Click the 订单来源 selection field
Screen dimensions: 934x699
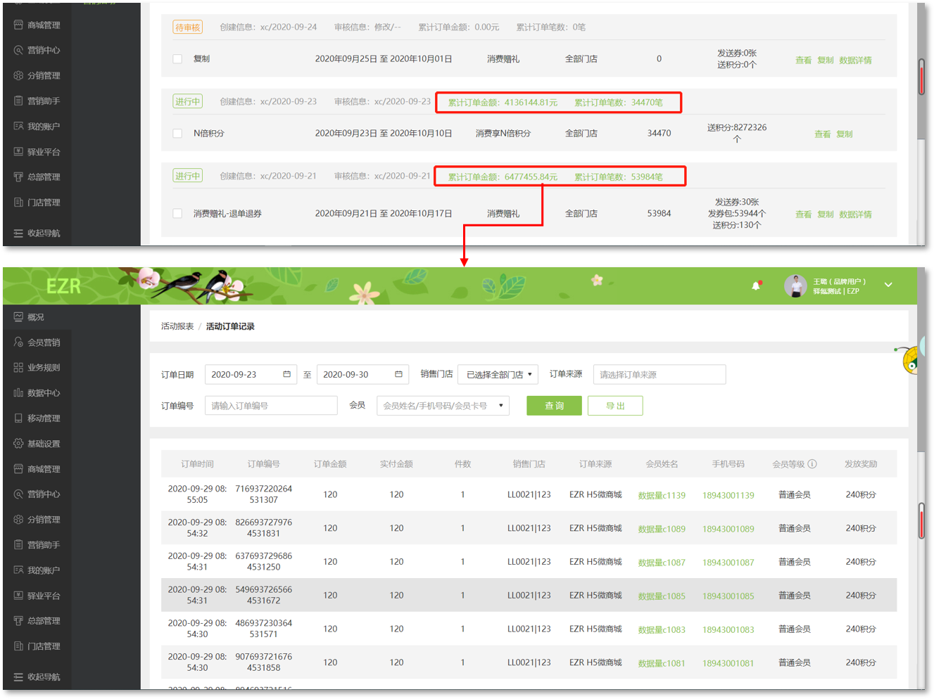660,375
